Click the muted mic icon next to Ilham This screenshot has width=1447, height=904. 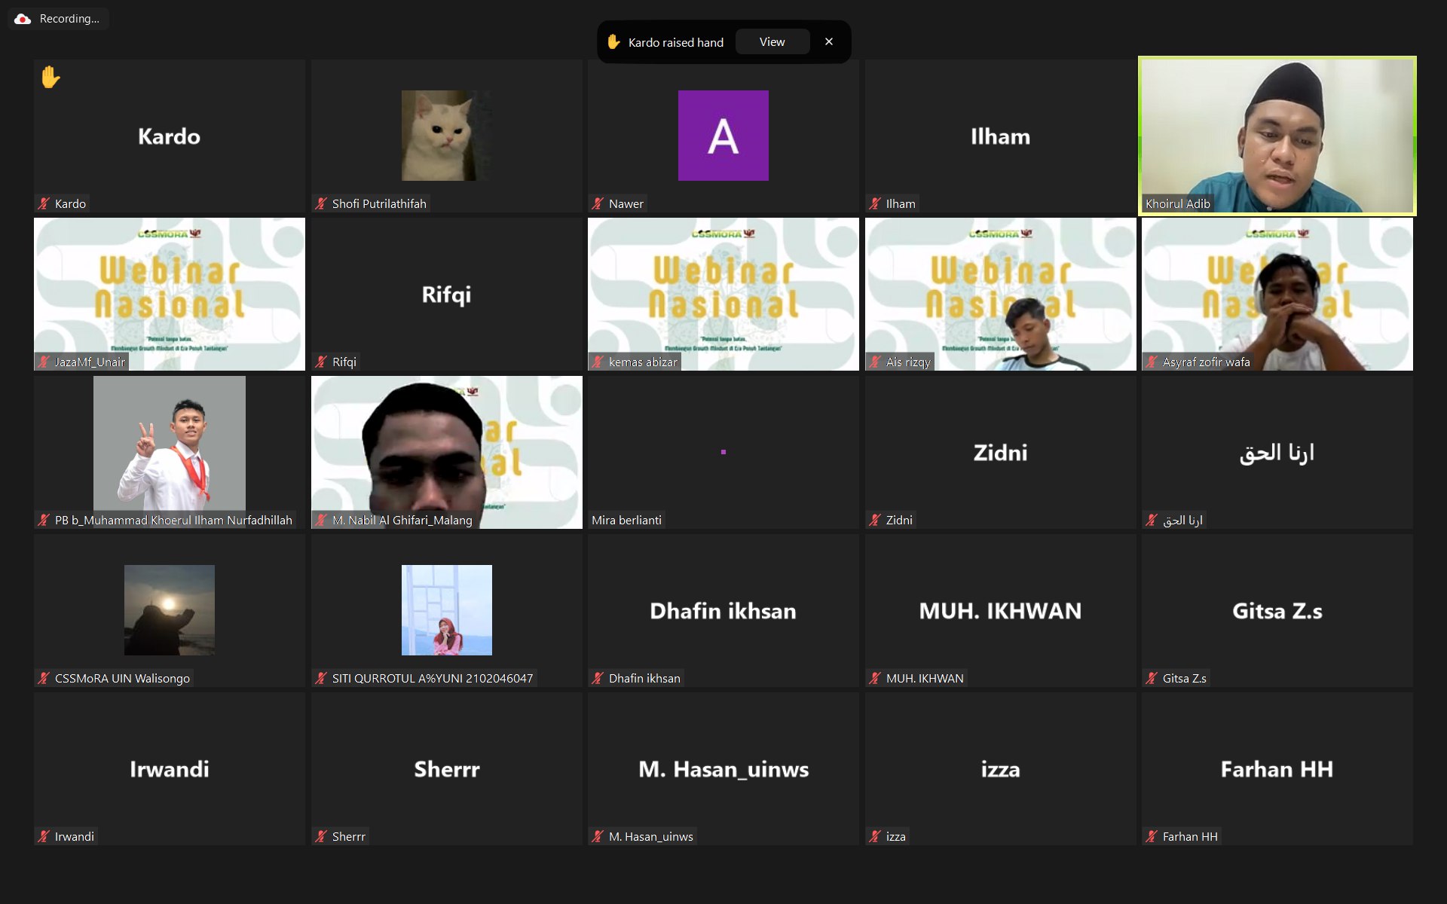pyautogui.click(x=875, y=203)
